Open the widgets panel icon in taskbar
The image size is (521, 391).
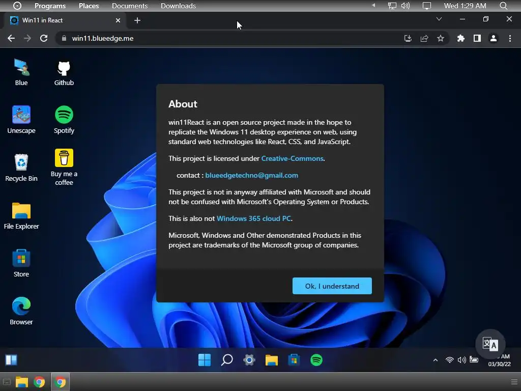point(11,360)
